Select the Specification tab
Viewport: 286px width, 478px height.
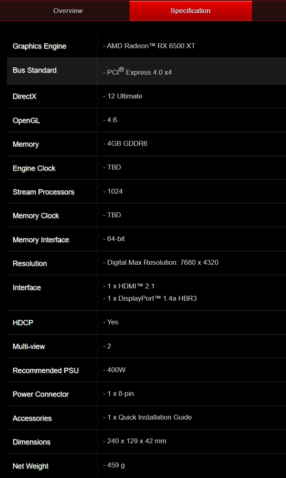click(190, 11)
